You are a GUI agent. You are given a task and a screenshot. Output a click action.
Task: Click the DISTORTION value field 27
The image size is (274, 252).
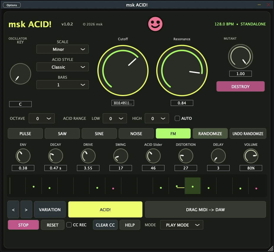tap(186, 168)
